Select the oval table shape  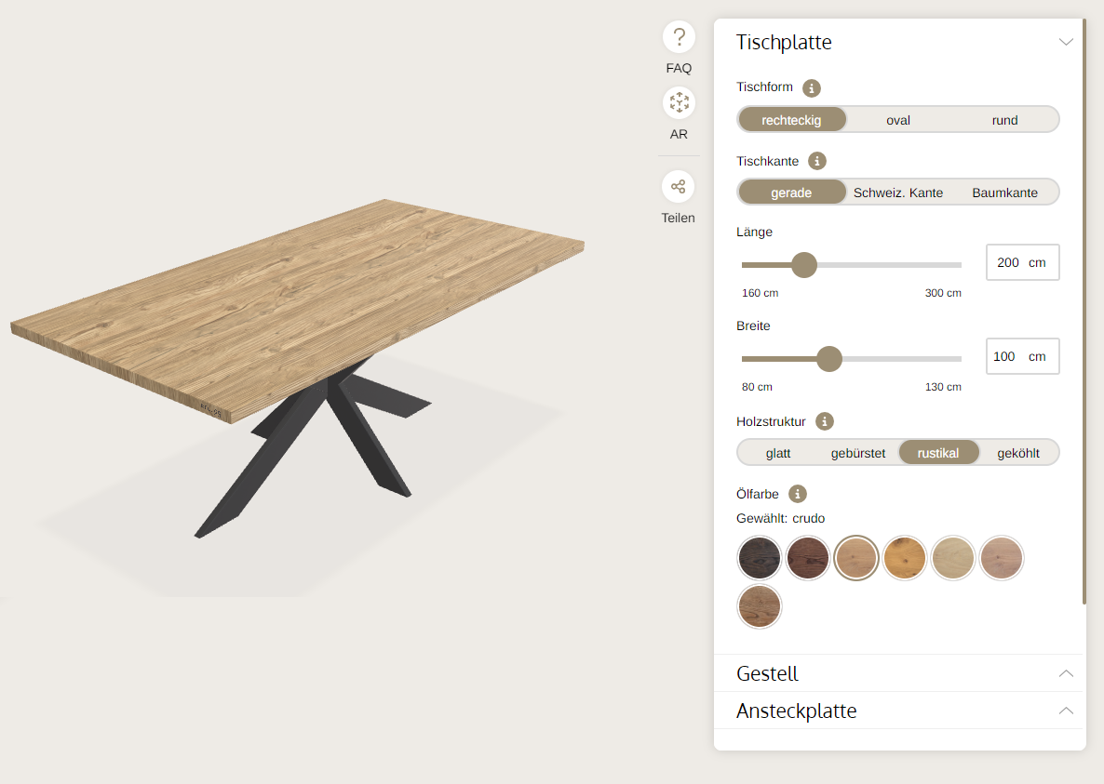pyautogui.click(x=897, y=120)
